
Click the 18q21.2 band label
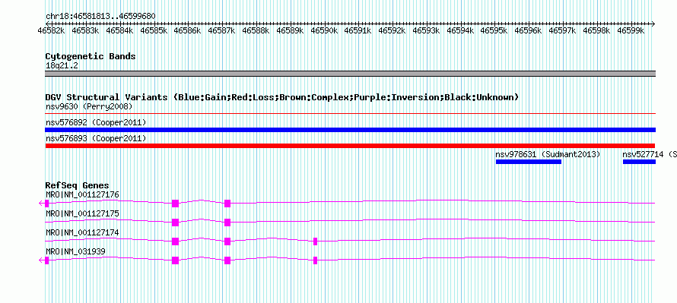pyautogui.click(x=62, y=66)
